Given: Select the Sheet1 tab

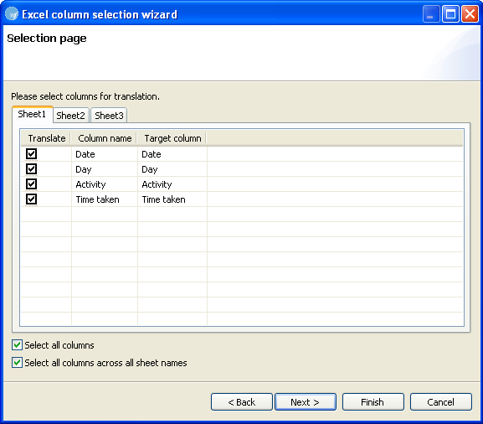Looking at the screenshot, I should pyautogui.click(x=32, y=114).
